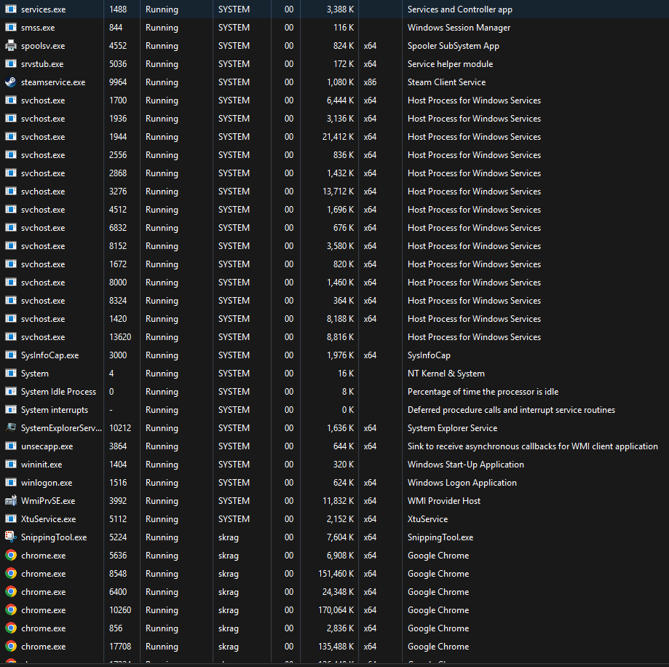Select chrome.exe row with PID 6400
This screenshot has height=667, width=669.
pyautogui.click(x=335, y=592)
